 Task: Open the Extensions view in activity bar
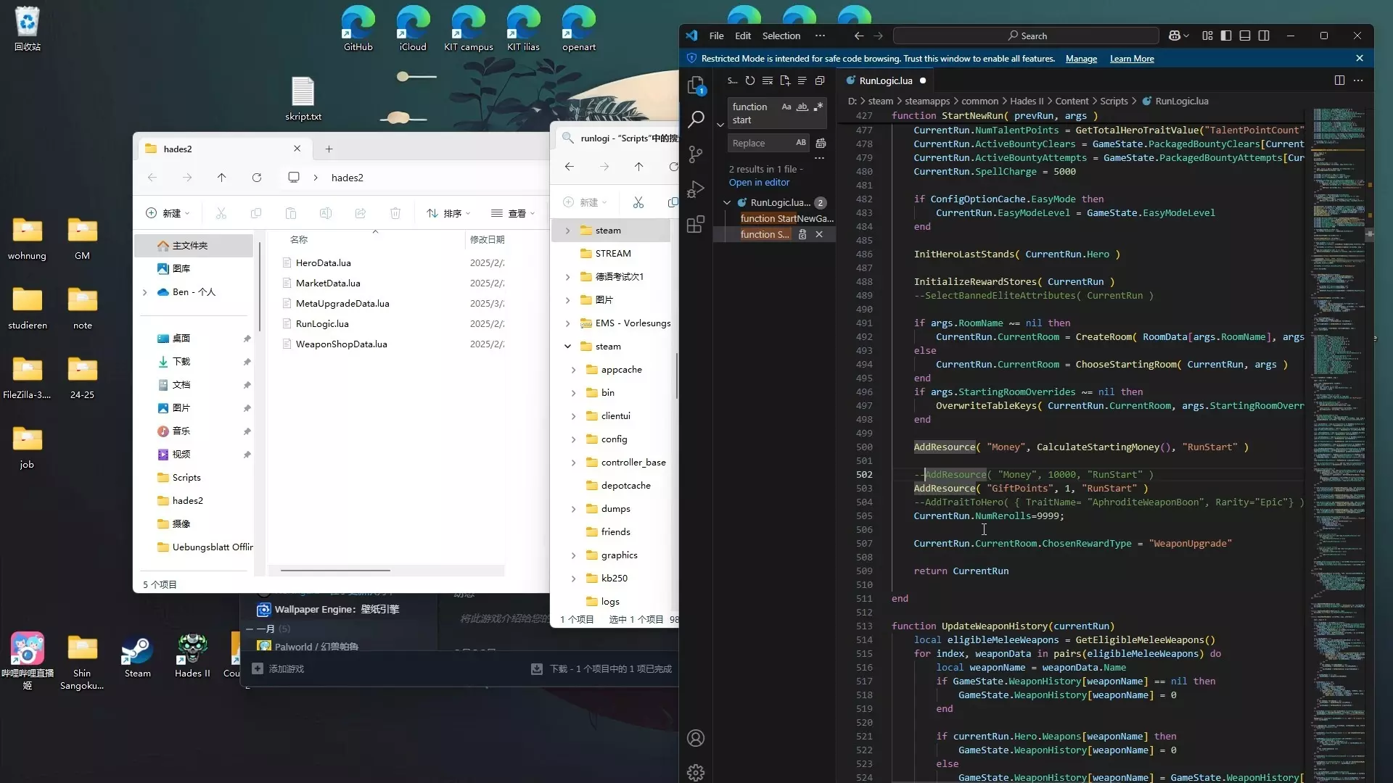(x=695, y=224)
